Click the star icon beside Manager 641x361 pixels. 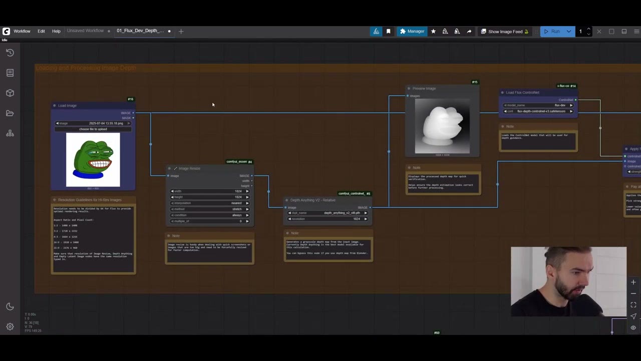pos(433,31)
